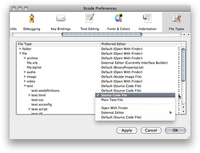This screenshot has height=153, width=200.
Task: Click the toolbar horizontal scroll thumb
Action: point(102,34)
